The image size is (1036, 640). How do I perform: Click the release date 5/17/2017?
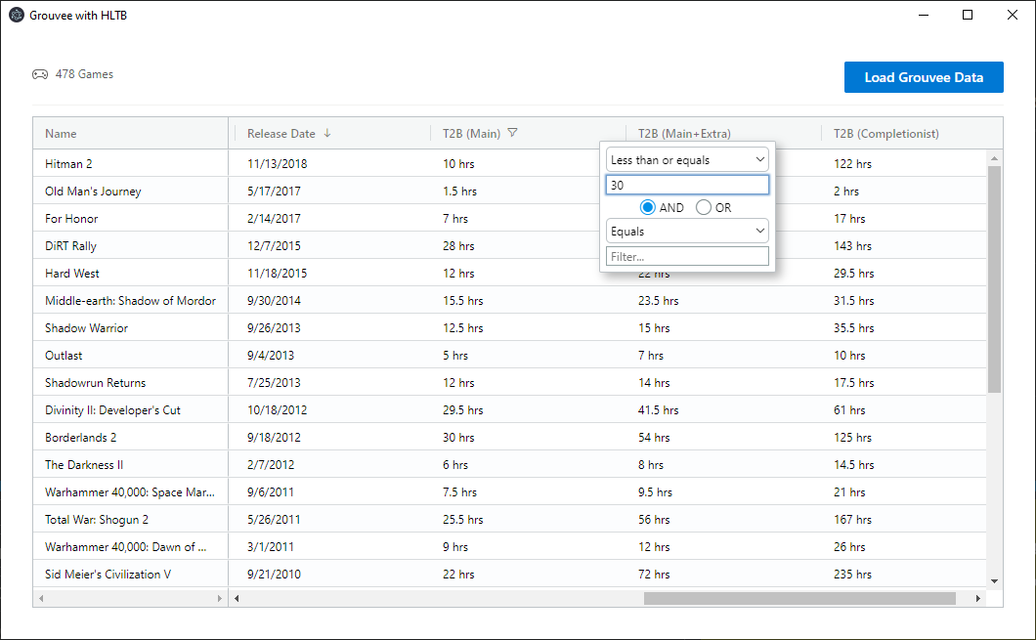(x=274, y=191)
